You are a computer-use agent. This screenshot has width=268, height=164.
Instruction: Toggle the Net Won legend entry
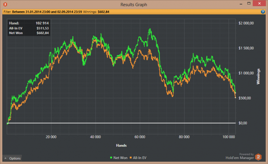coord(119,158)
